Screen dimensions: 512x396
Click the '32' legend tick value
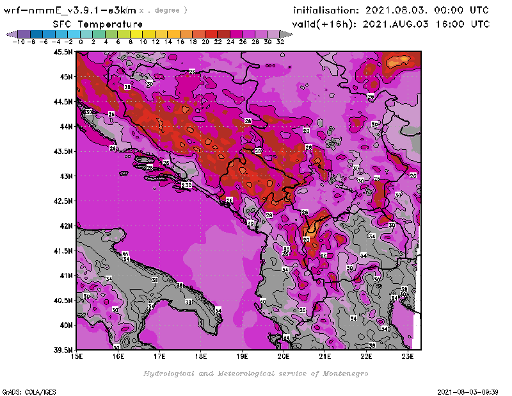280,42
